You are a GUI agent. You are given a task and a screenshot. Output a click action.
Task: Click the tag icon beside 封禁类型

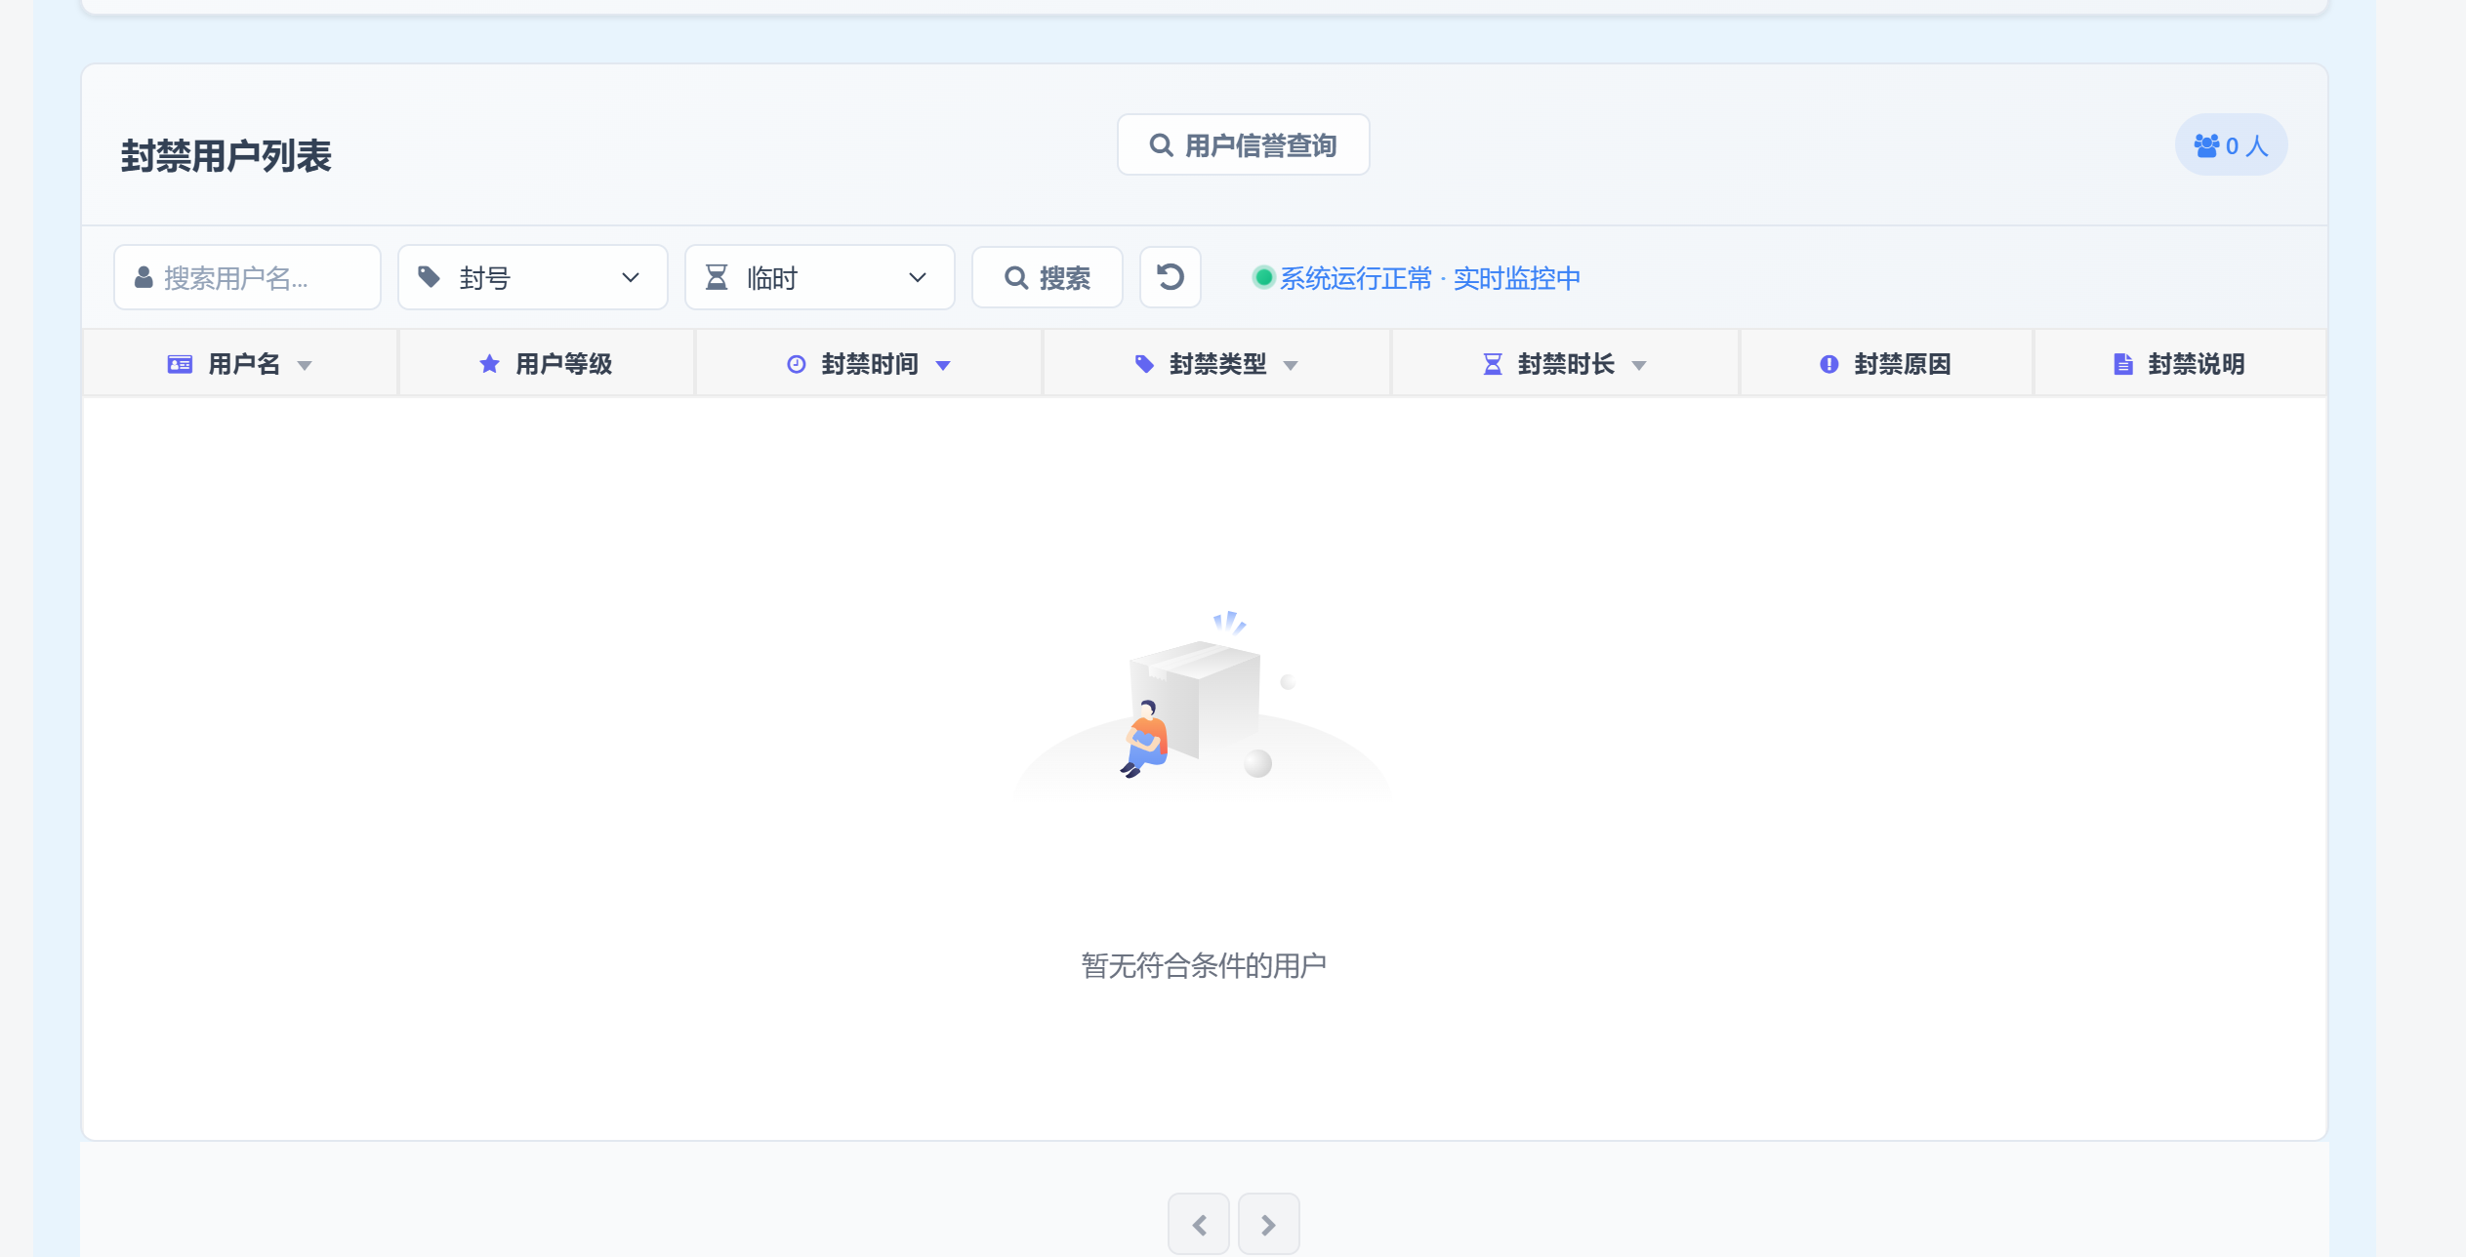pos(1144,364)
